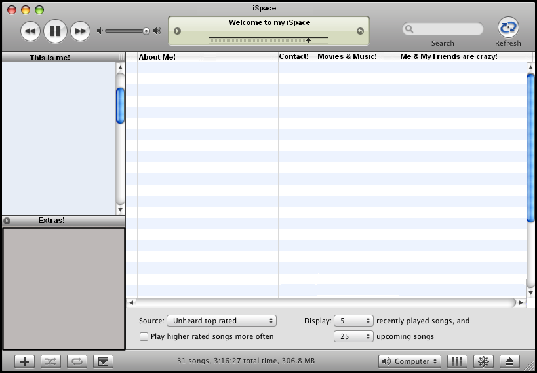
Task: Click the window resize grip corner
Action: (x=530, y=366)
